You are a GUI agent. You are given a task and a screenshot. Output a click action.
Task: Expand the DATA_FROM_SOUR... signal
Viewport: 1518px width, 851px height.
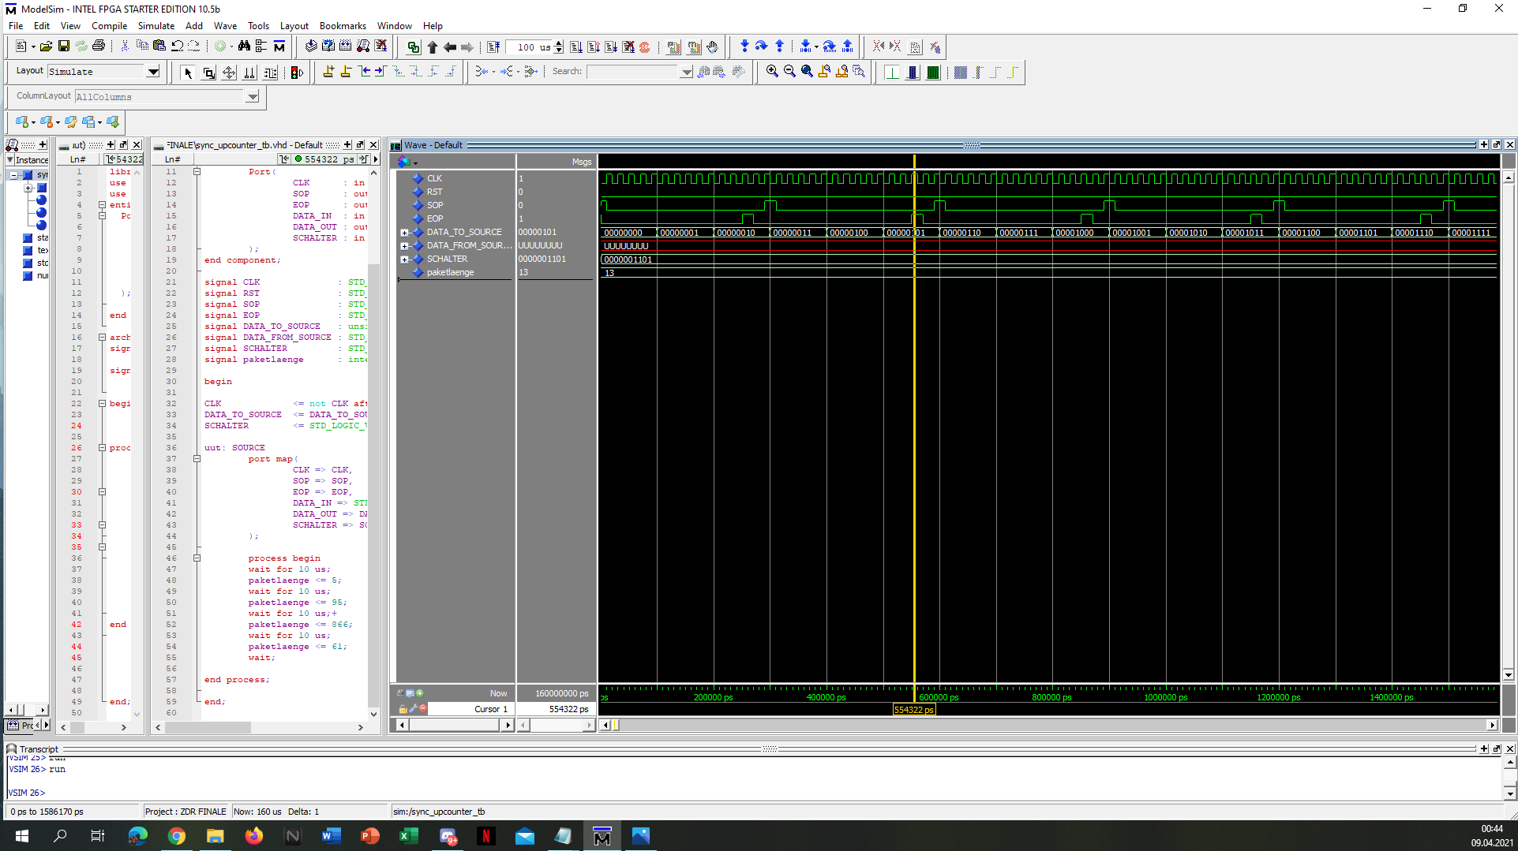(x=404, y=246)
